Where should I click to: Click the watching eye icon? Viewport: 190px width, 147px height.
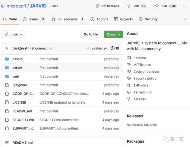click(129, 92)
